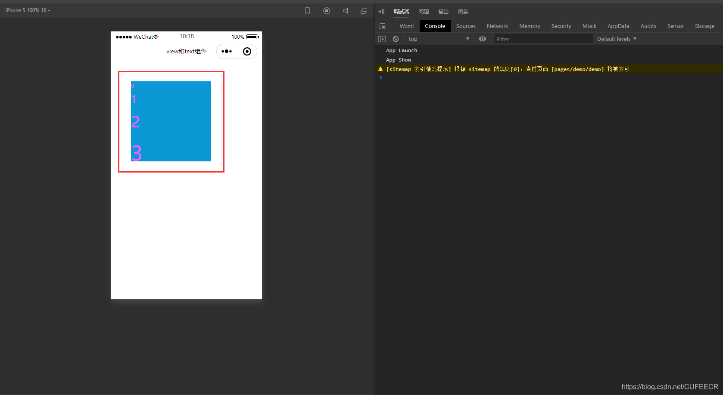Open the Sensor tab

676,26
